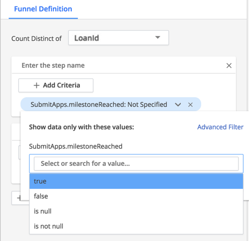Choose the 'false' value option

click(136, 196)
